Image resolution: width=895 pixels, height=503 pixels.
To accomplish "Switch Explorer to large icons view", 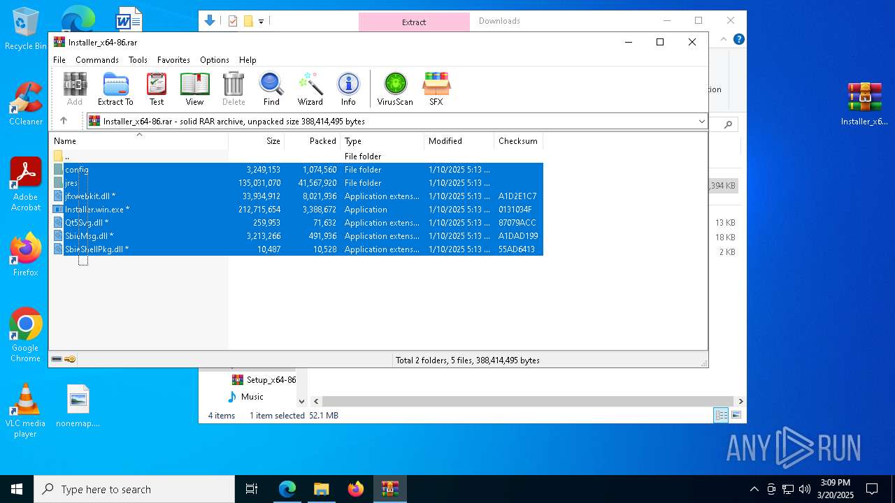I will [736, 415].
